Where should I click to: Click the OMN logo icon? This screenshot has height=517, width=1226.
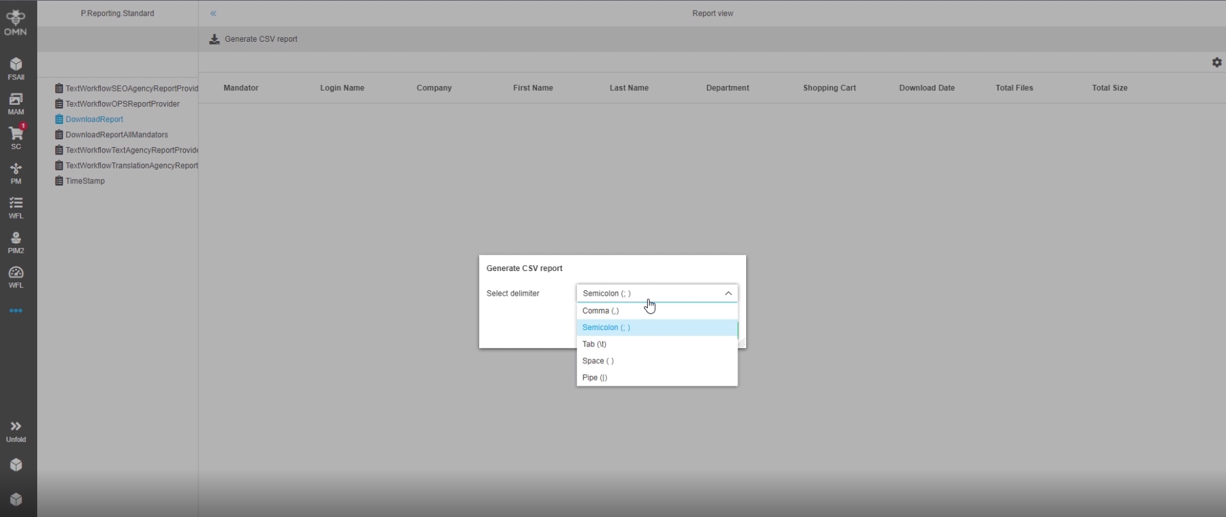pyautogui.click(x=15, y=21)
